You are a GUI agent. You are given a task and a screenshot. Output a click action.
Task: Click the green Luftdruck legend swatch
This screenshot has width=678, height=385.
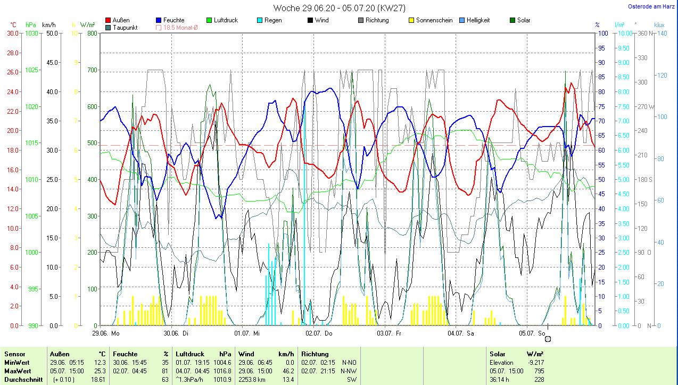pos(209,20)
